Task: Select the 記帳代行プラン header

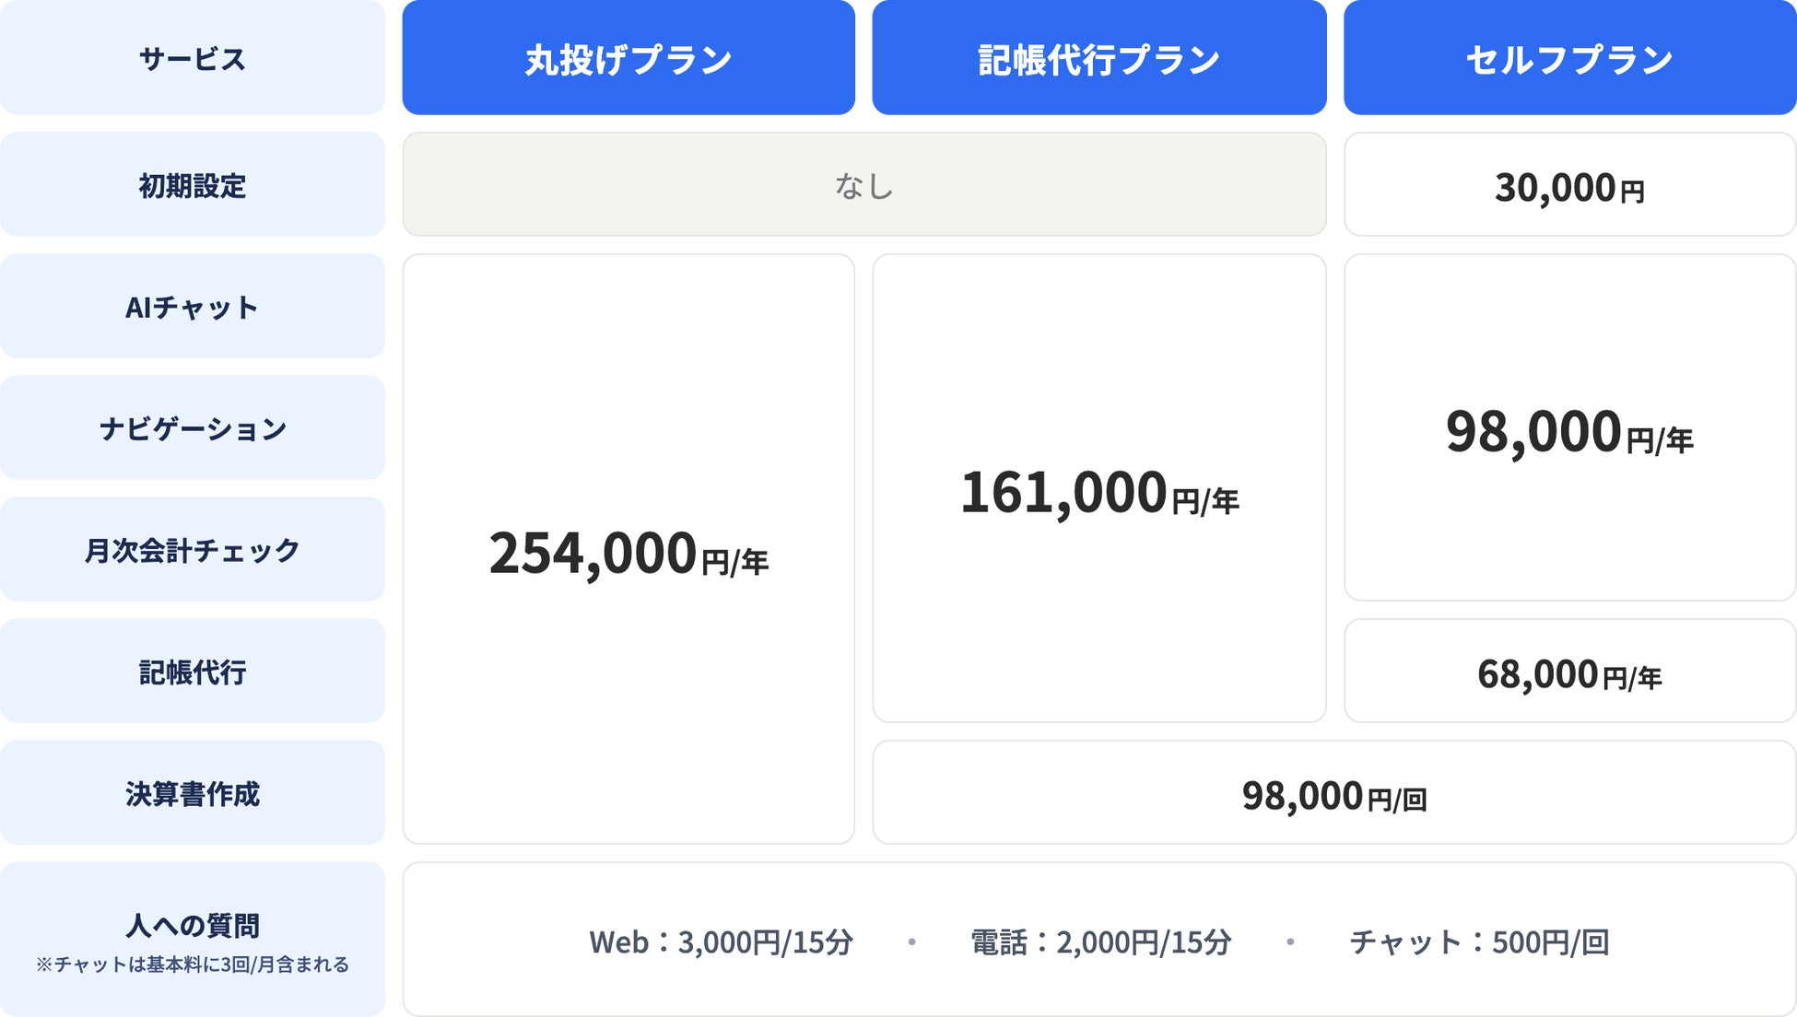Action: [x=1099, y=58]
